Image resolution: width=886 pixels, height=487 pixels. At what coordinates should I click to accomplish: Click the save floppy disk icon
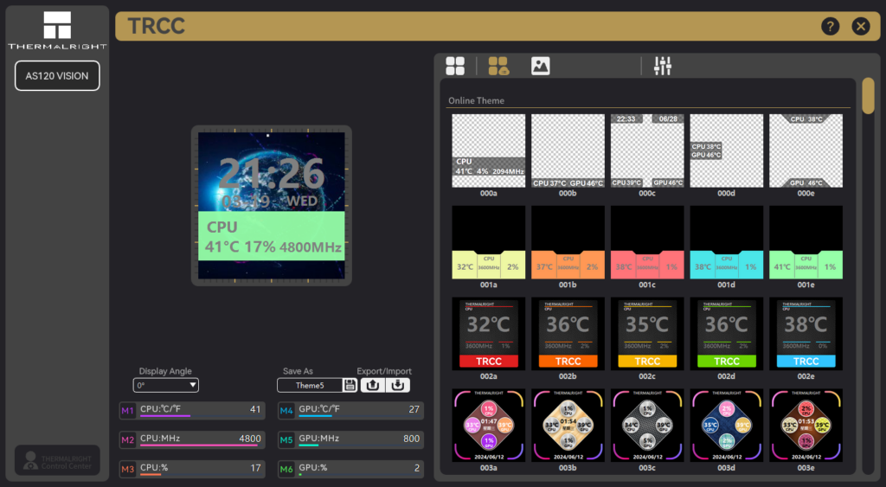pos(350,385)
